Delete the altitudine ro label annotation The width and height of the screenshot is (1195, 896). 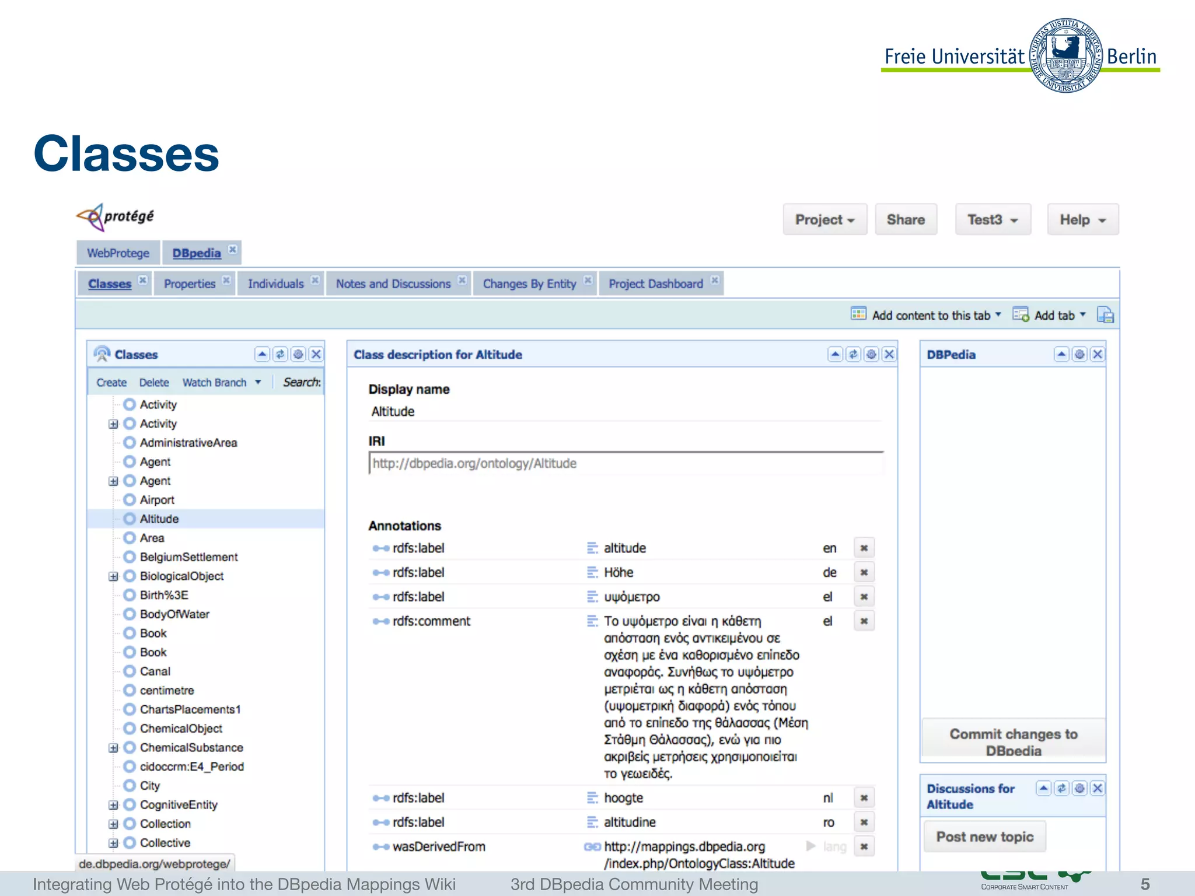coord(864,822)
